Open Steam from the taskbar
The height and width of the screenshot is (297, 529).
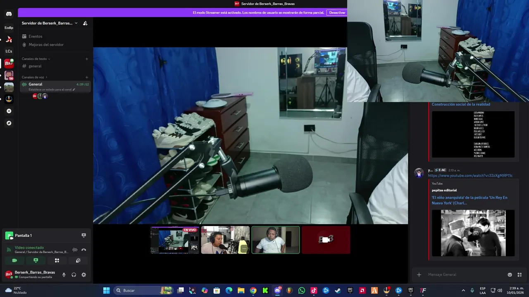(x=338, y=290)
